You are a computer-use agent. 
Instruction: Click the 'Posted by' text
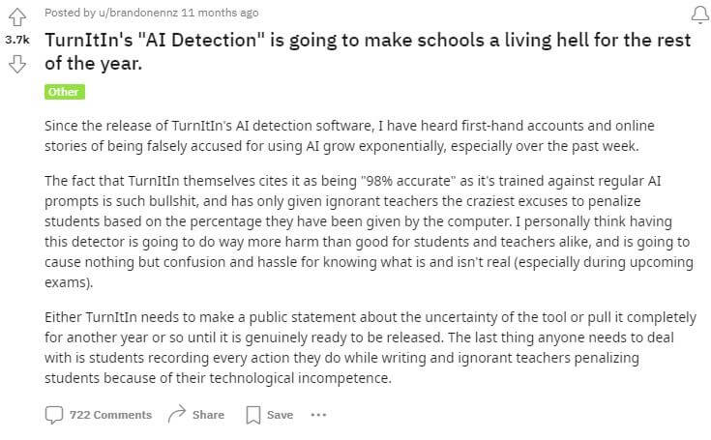[x=67, y=13]
